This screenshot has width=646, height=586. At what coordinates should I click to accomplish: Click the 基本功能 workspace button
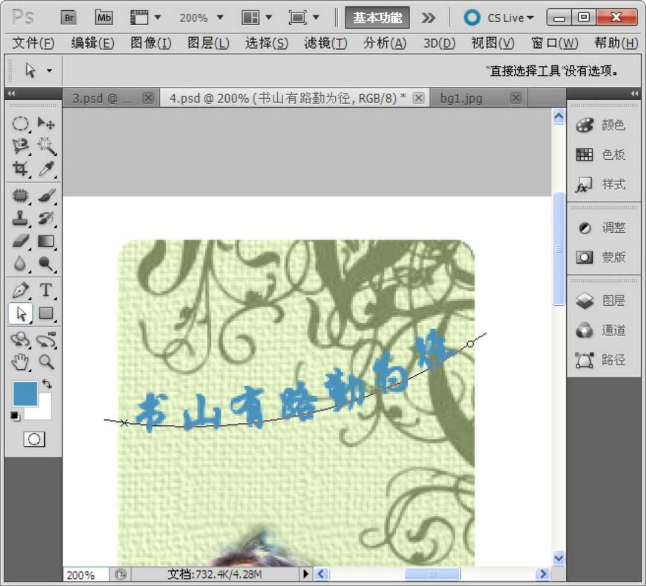[x=377, y=18]
